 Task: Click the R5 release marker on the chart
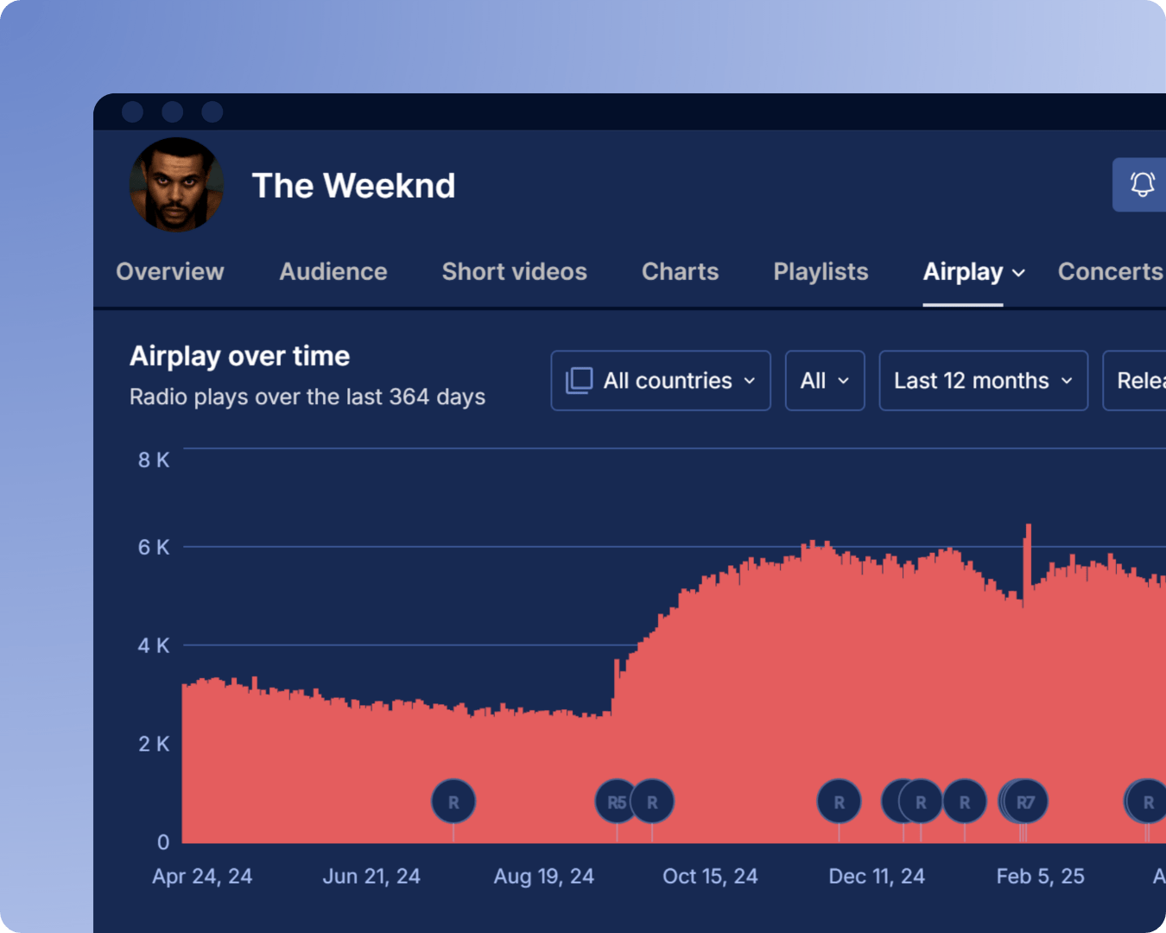click(x=616, y=801)
